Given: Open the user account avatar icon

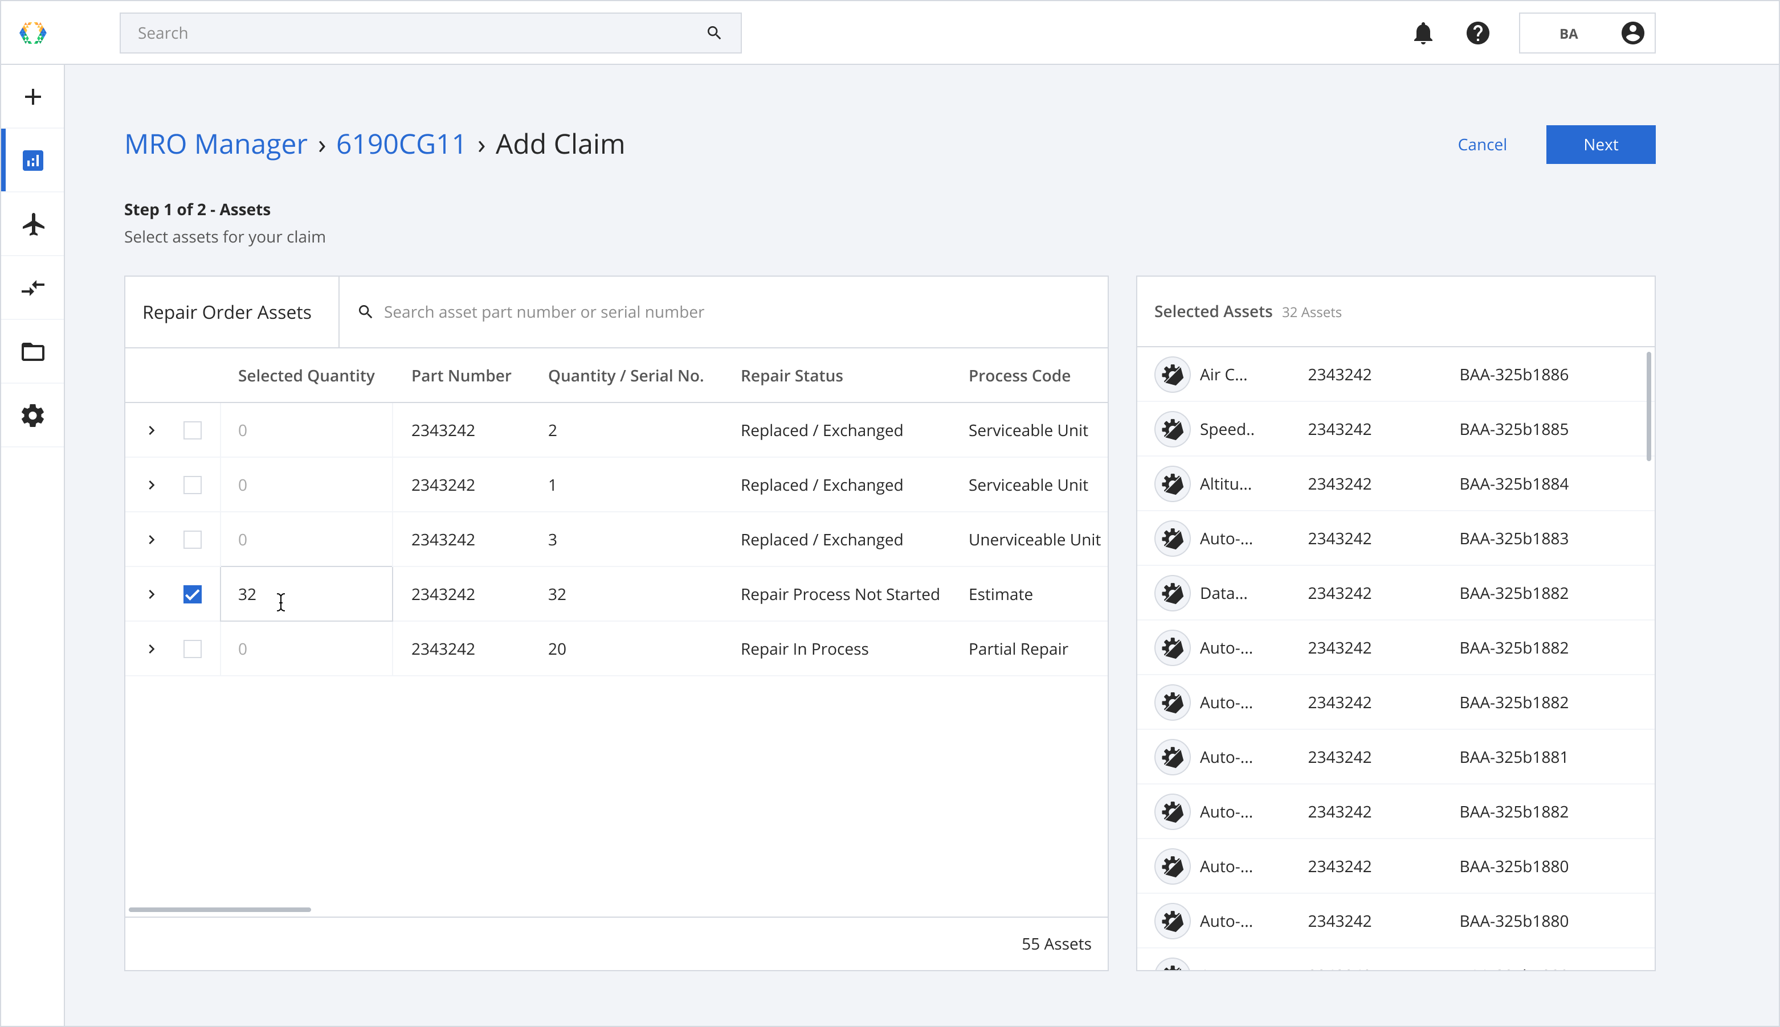Looking at the screenshot, I should 1632,33.
